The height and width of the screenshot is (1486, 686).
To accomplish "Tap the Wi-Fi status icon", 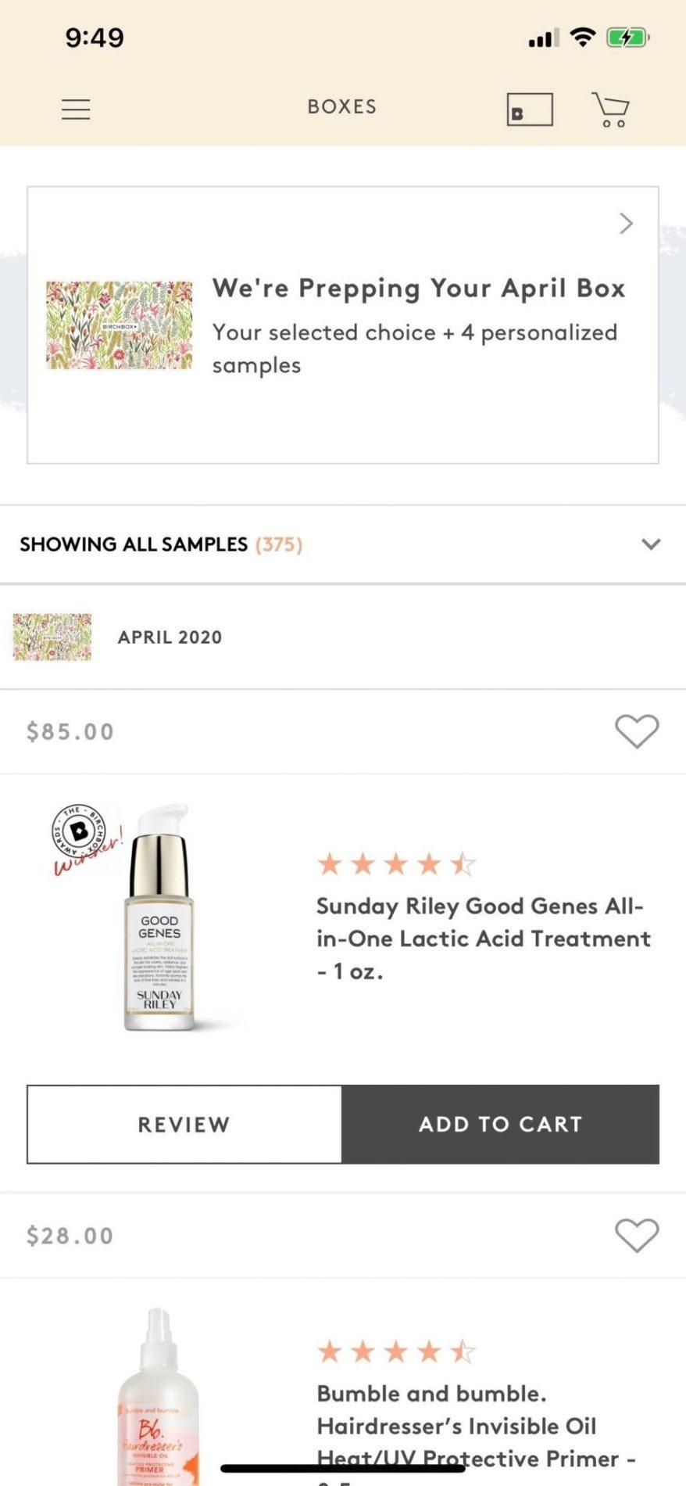I will pyautogui.click(x=583, y=37).
